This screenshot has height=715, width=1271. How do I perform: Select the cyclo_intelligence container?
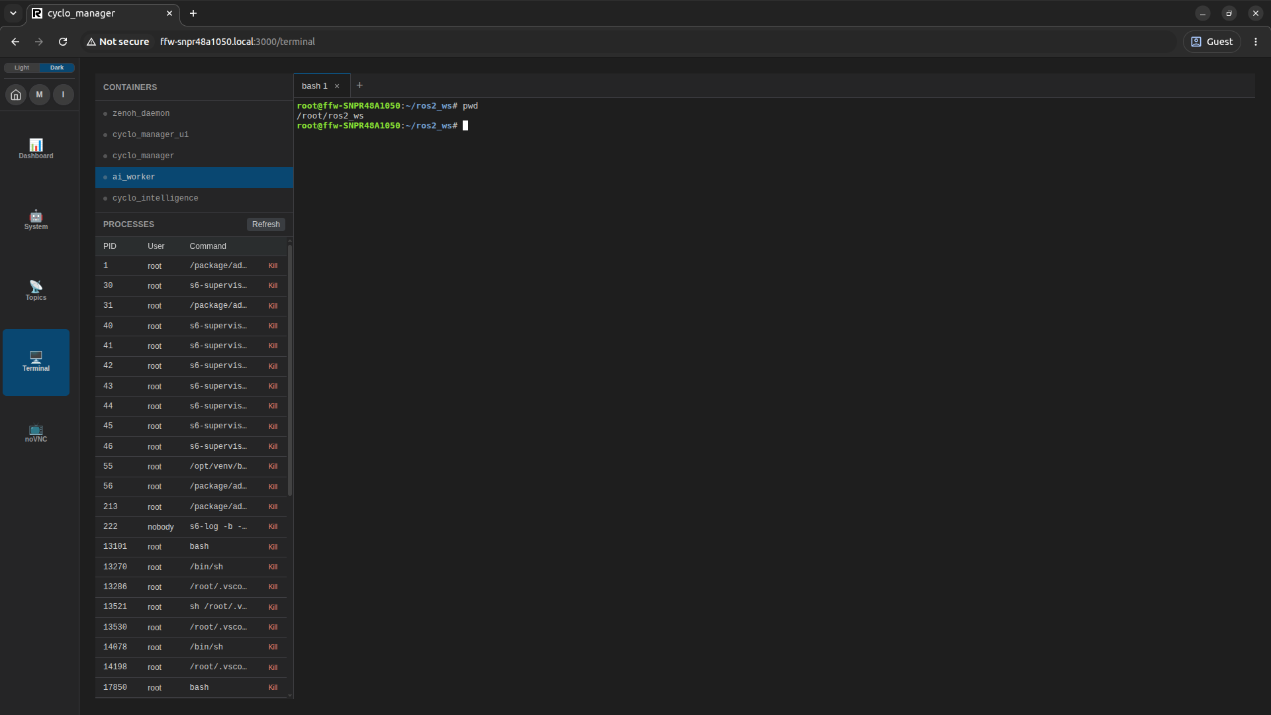194,199
